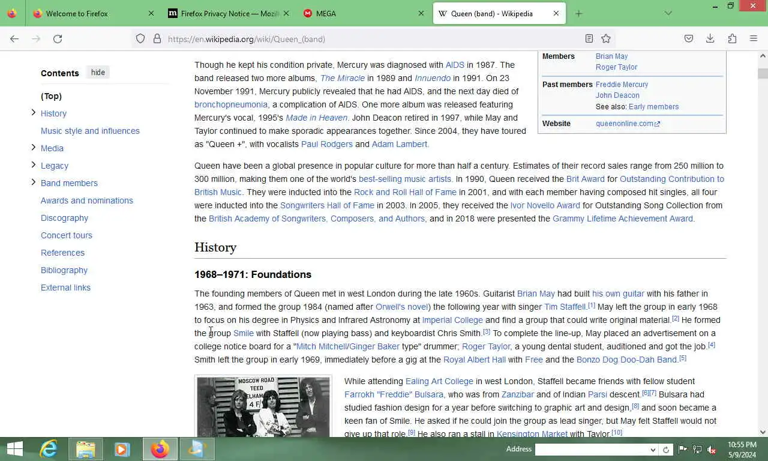
Task: Jump to (Top) in Contents
Action: pos(51,96)
